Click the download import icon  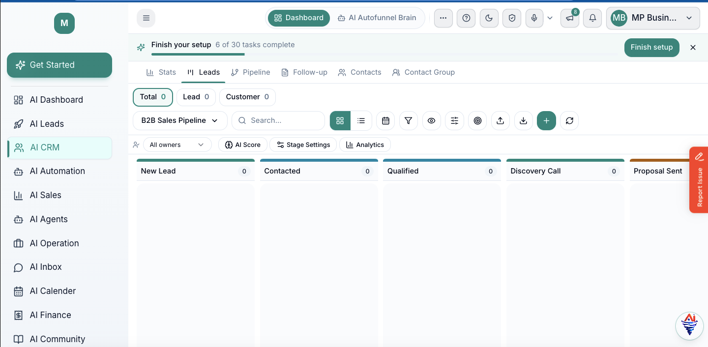(x=523, y=120)
